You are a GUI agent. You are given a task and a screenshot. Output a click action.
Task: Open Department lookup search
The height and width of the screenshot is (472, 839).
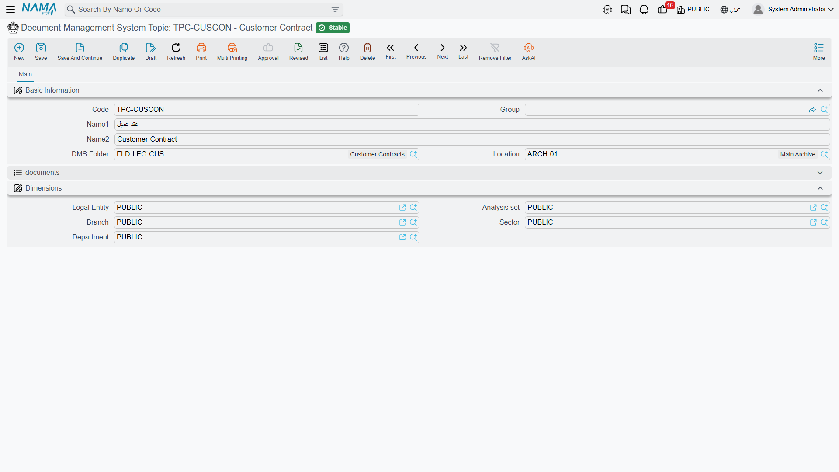coord(413,237)
